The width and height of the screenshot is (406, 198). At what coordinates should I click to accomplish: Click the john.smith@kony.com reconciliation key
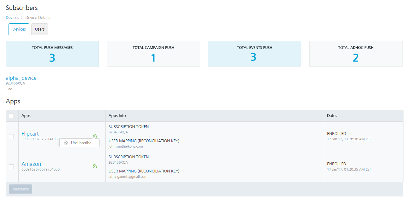point(126,146)
